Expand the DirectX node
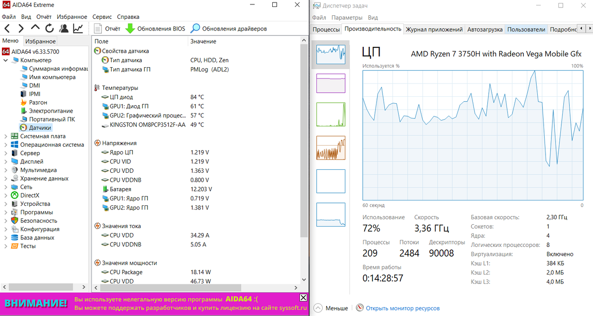 [x=5, y=196]
